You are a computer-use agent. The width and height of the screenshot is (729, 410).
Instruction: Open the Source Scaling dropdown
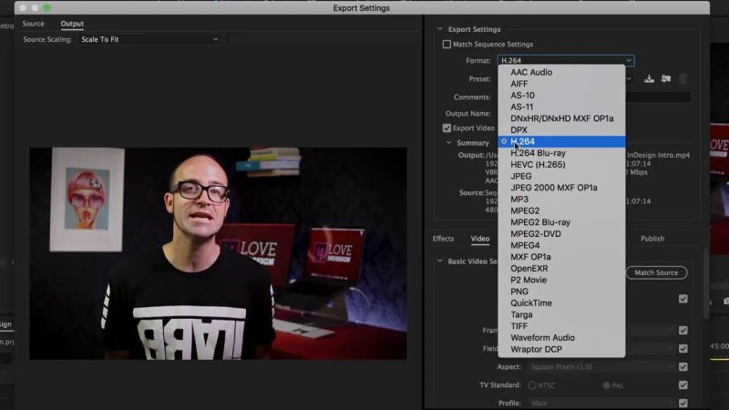[x=149, y=39]
